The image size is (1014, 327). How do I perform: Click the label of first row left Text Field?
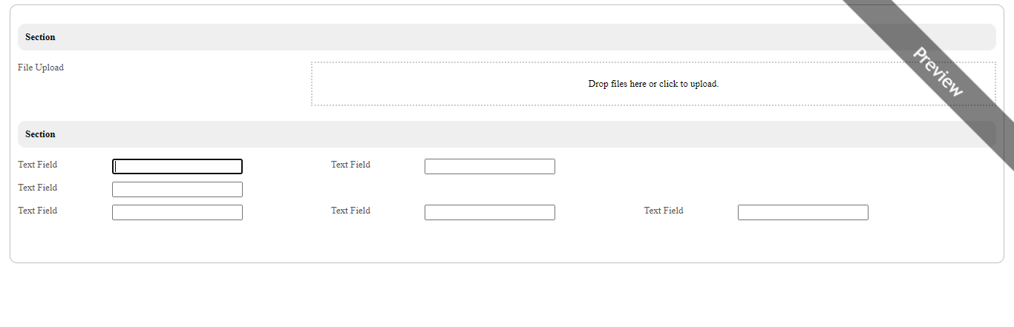tap(38, 165)
